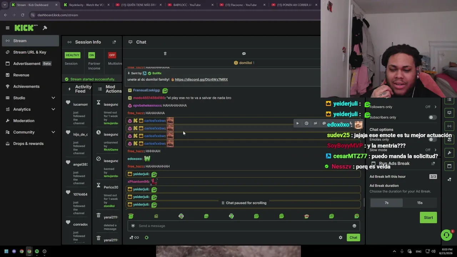This screenshot has width=457, height=257.
Task: Open Revenue in the sidebar
Action: coord(30,75)
